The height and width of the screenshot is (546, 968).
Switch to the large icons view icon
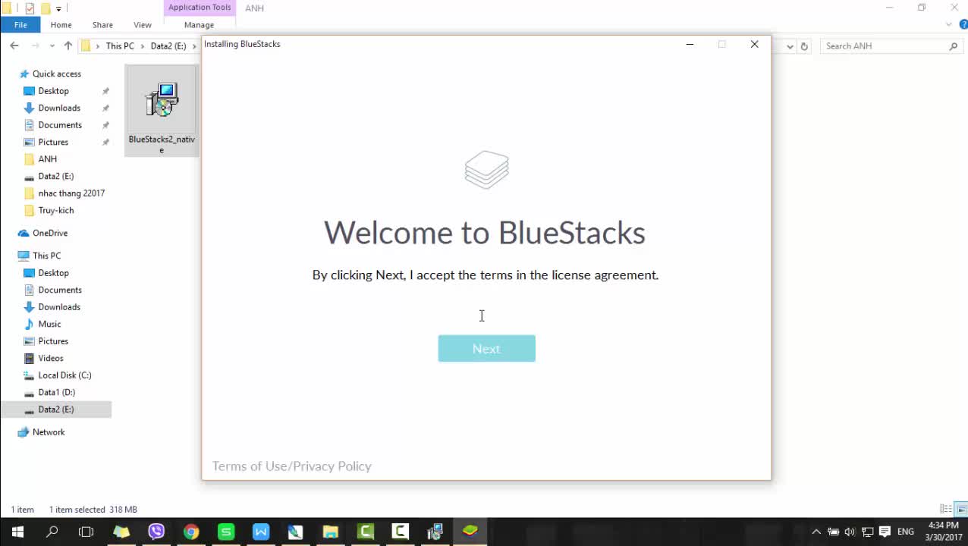pyautogui.click(x=960, y=509)
